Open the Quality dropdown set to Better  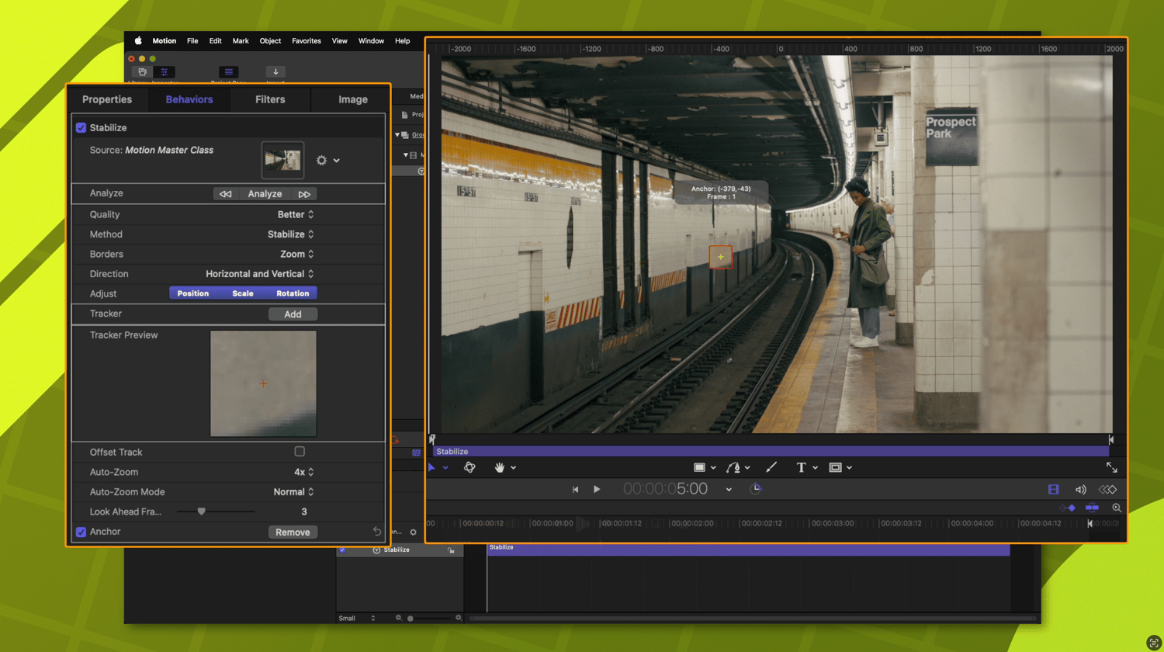pos(296,214)
